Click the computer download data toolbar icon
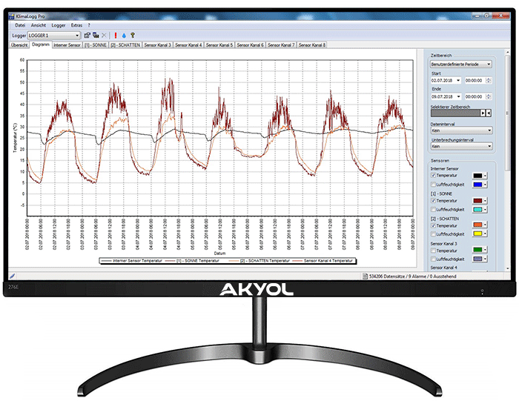Screen dimensions: 519x401 pos(96,35)
